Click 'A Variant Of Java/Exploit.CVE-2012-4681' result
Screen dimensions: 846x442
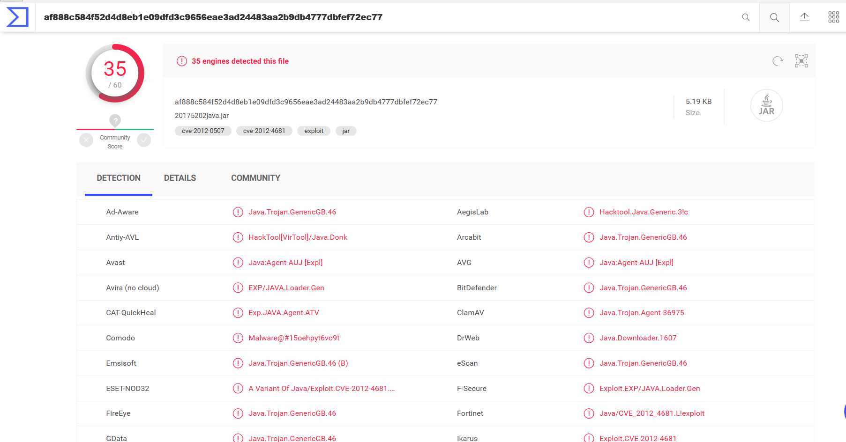point(322,389)
